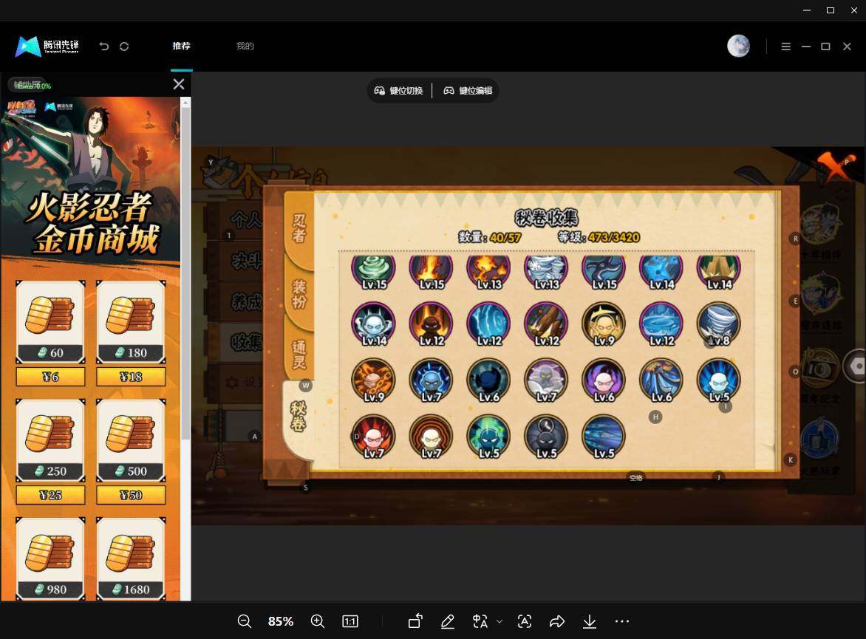Click the 85% zoom level value

point(281,621)
